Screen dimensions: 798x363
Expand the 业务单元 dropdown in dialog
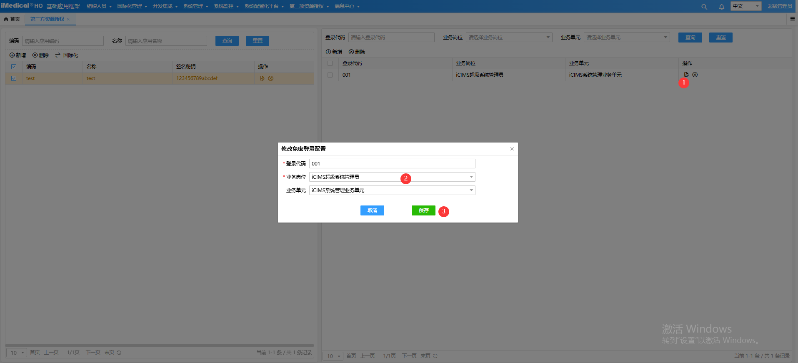[x=471, y=190]
